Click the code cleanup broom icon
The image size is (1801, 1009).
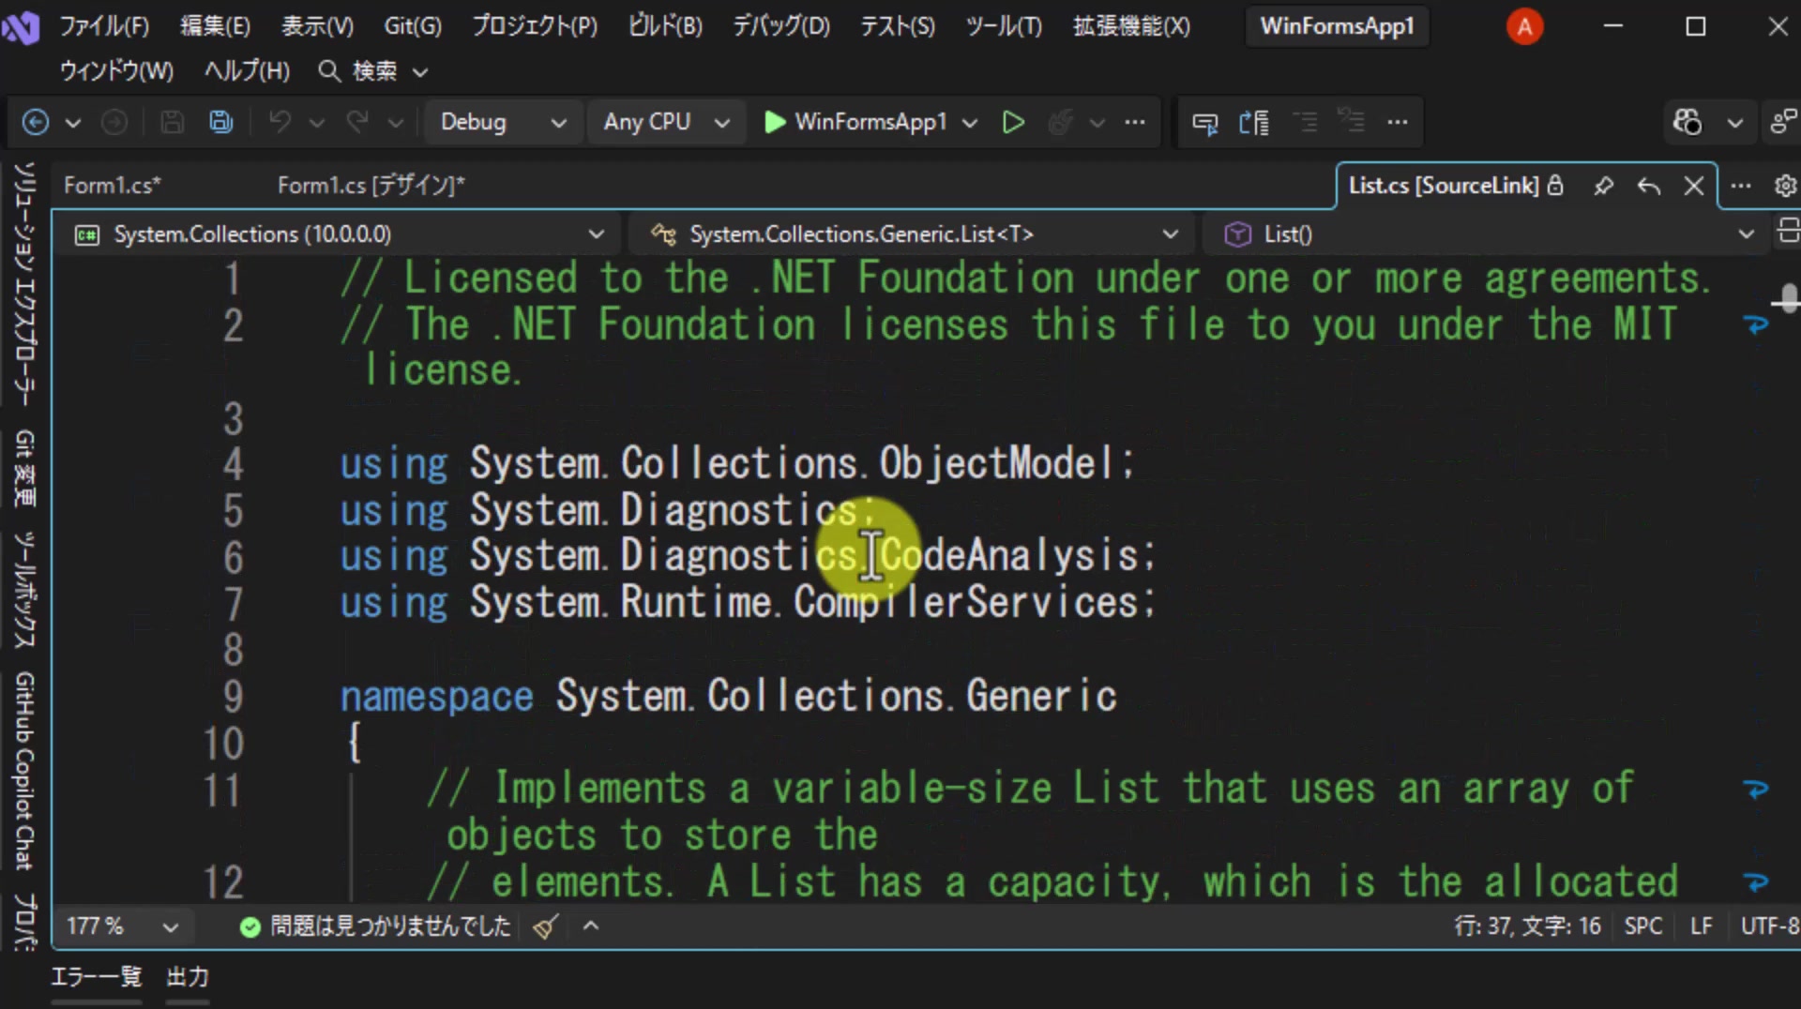coord(545,926)
